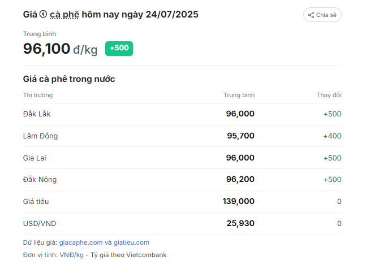Click the 25,930 exchange rate value
Viewport: 379px width, 269px height.
tap(240, 223)
